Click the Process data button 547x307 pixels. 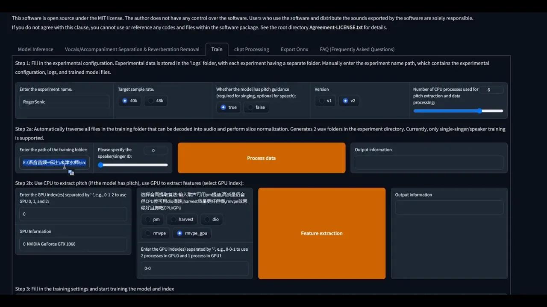[261, 158]
